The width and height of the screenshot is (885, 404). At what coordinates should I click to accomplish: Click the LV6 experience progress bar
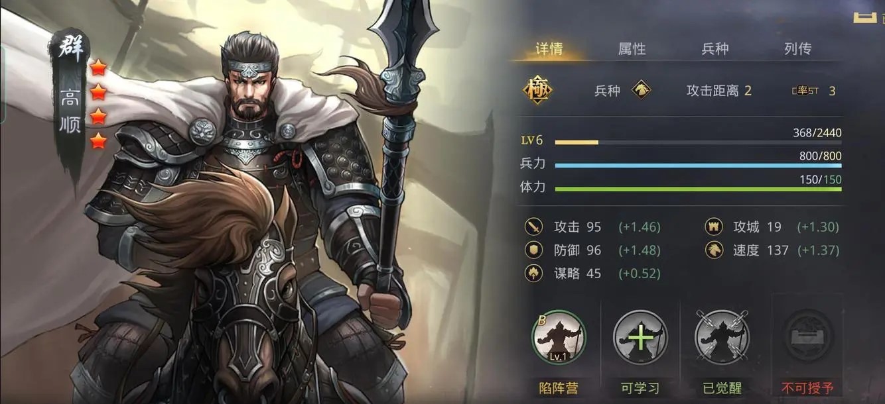(698, 142)
